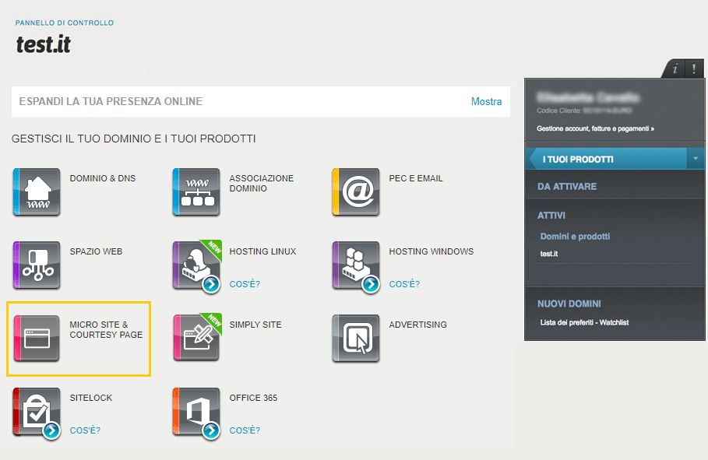Image resolution: width=708 pixels, height=460 pixels.
Task: Click the PEC e Email label
Action: point(416,178)
